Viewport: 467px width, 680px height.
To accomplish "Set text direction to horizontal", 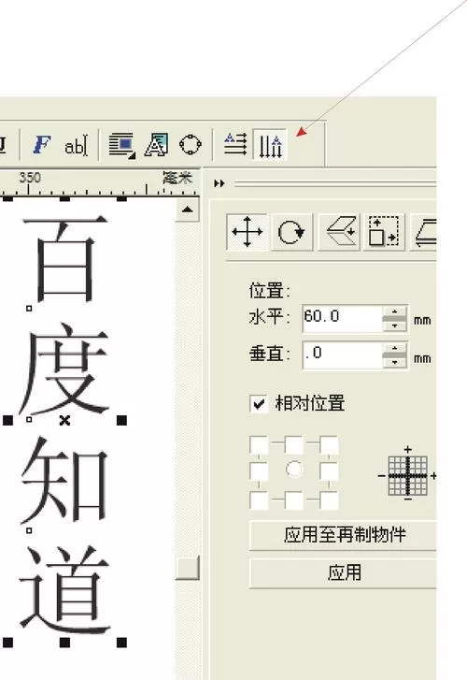I will (235, 144).
